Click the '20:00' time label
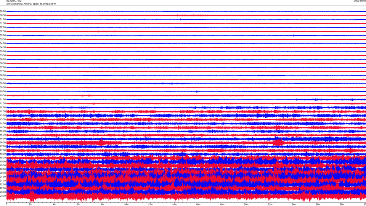366x206 pixels. point(3,169)
